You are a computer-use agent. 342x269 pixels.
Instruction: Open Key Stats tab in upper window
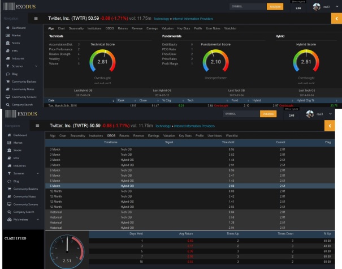pos(183,28)
